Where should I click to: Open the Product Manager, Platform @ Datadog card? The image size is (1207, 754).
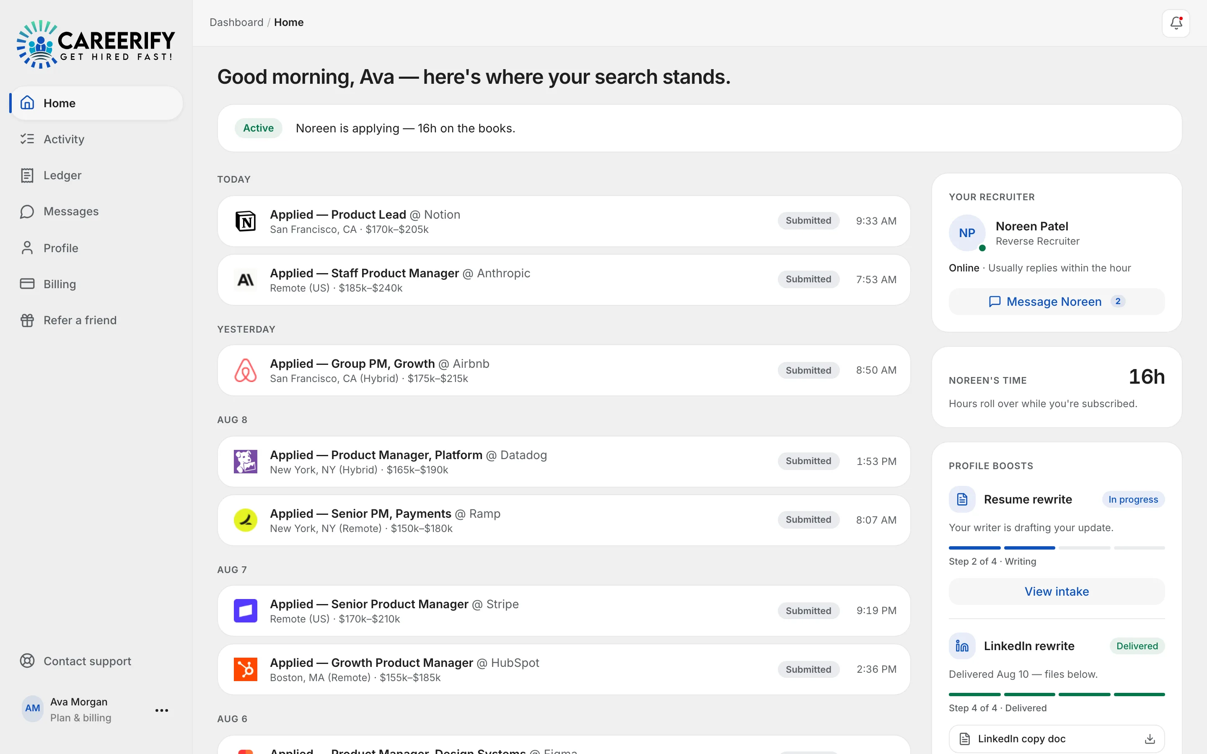click(564, 461)
